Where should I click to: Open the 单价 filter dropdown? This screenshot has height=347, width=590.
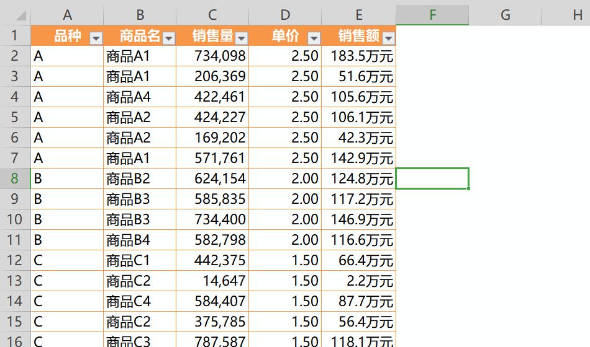pyautogui.click(x=314, y=38)
